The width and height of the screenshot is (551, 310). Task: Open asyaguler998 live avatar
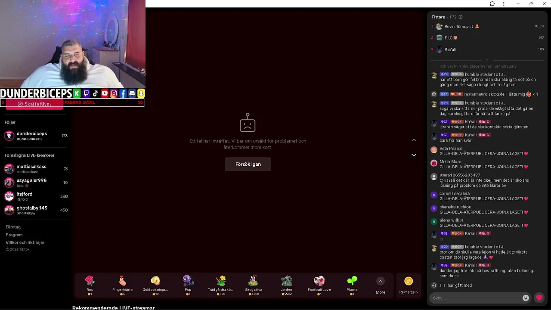(9, 183)
